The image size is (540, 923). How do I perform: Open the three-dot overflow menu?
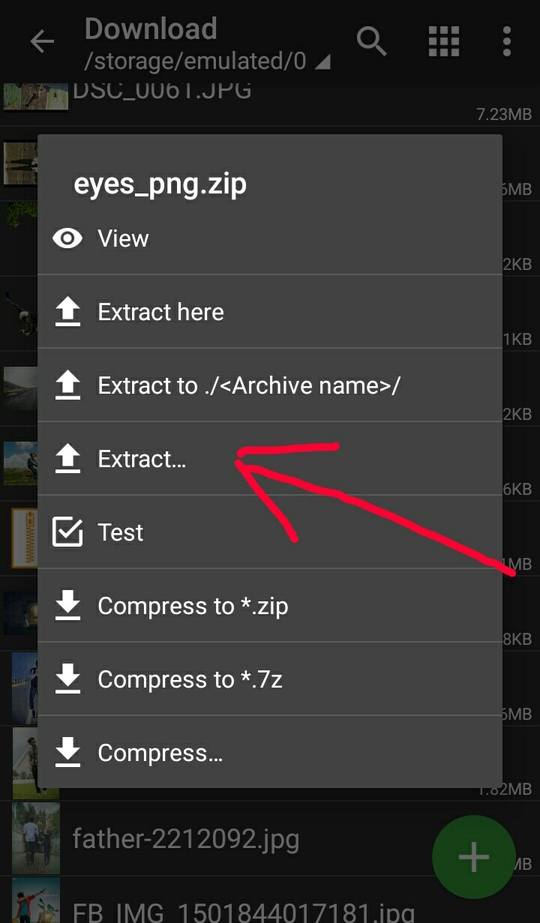click(x=506, y=42)
